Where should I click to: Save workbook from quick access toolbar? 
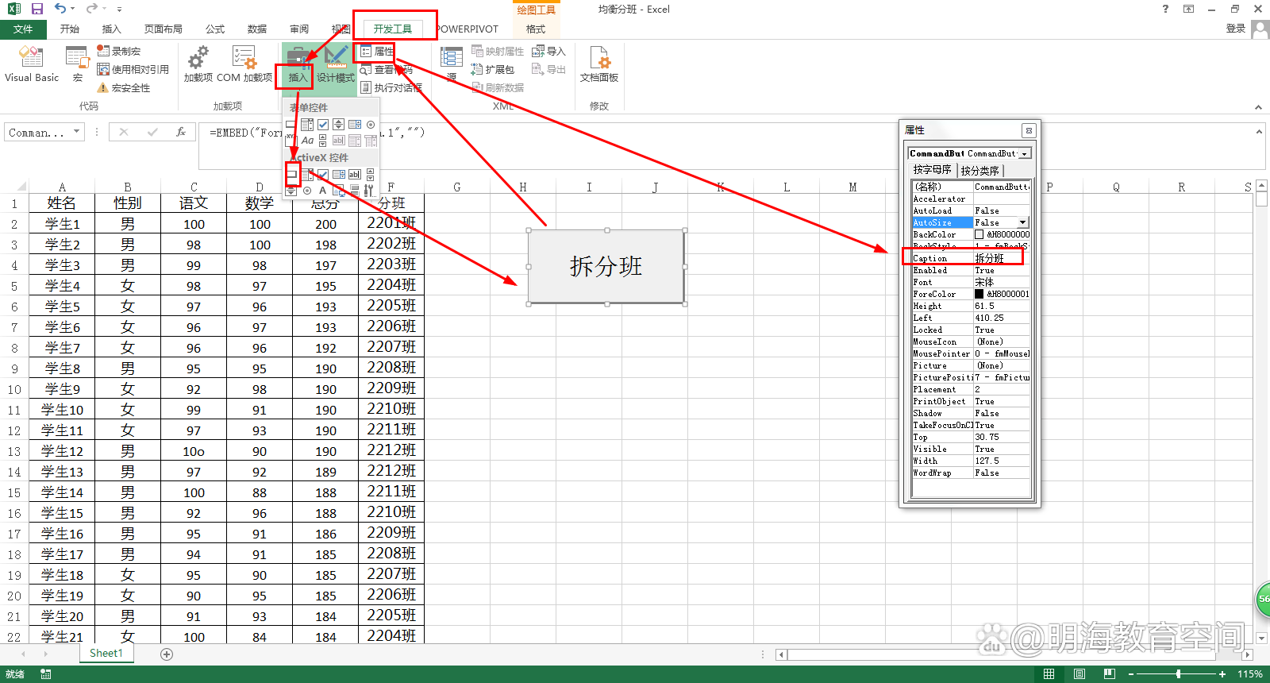(x=37, y=9)
